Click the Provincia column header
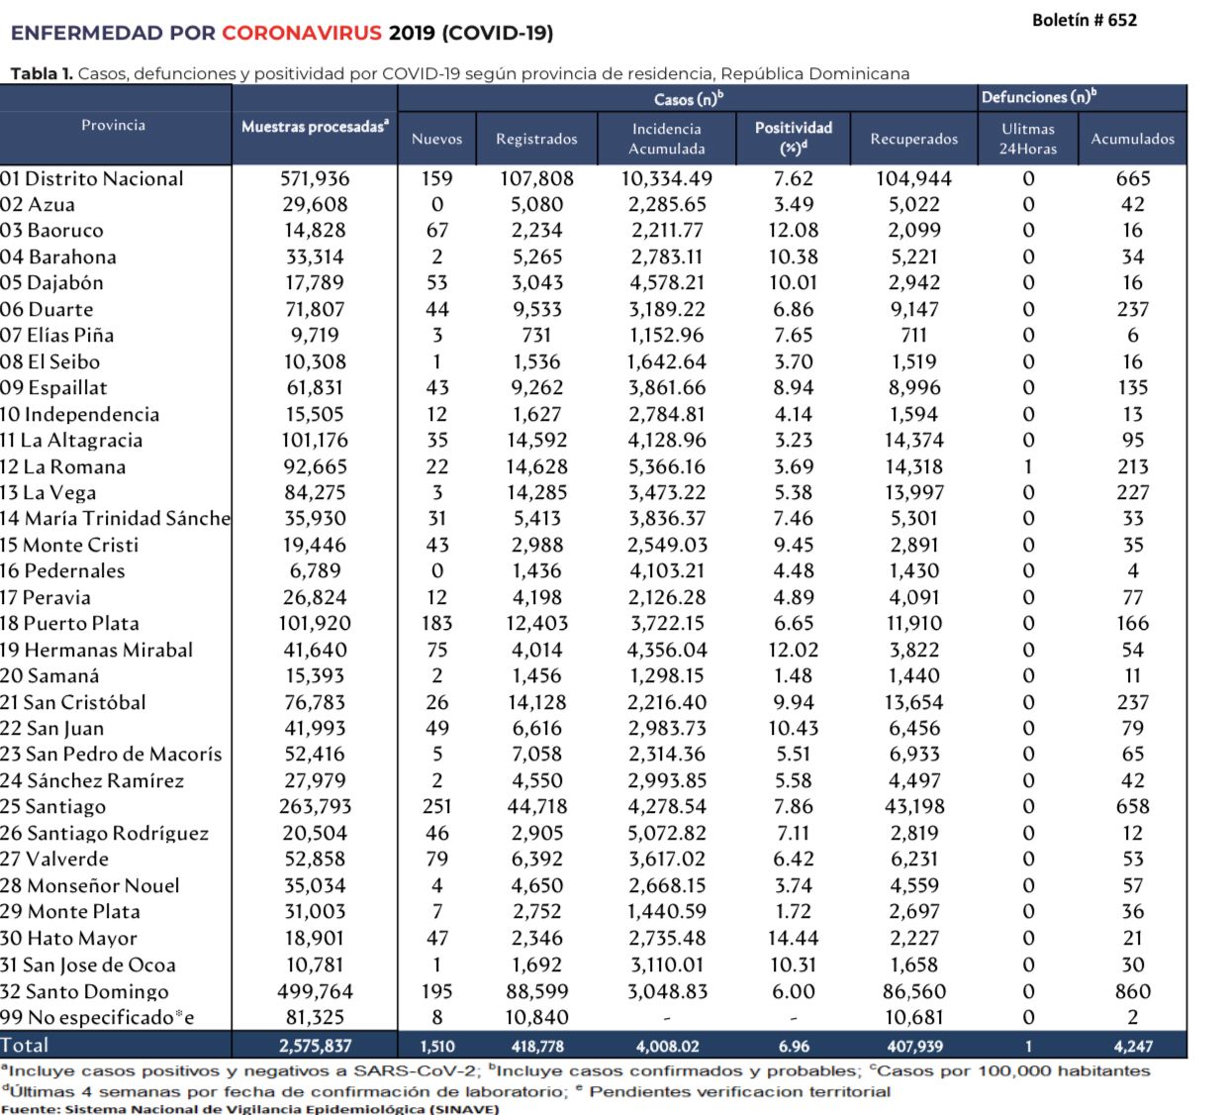Image resolution: width=1229 pixels, height=1115 pixels. (114, 125)
